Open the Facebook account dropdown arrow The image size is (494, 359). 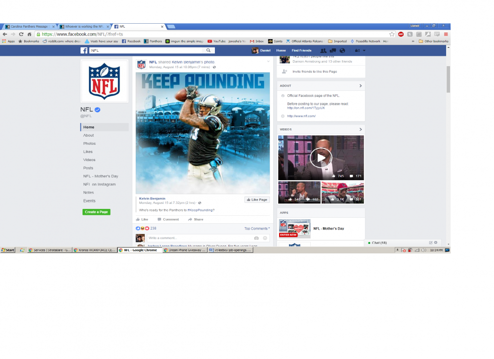[364, 50]
